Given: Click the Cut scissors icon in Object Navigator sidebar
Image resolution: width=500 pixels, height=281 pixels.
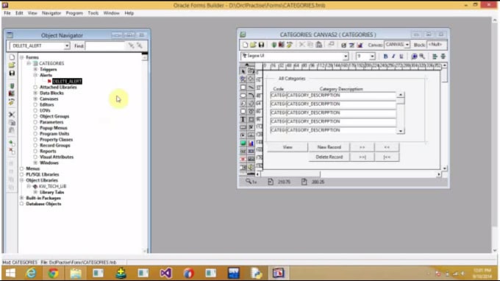Looking at the screenshot, I should coord(12,114).
